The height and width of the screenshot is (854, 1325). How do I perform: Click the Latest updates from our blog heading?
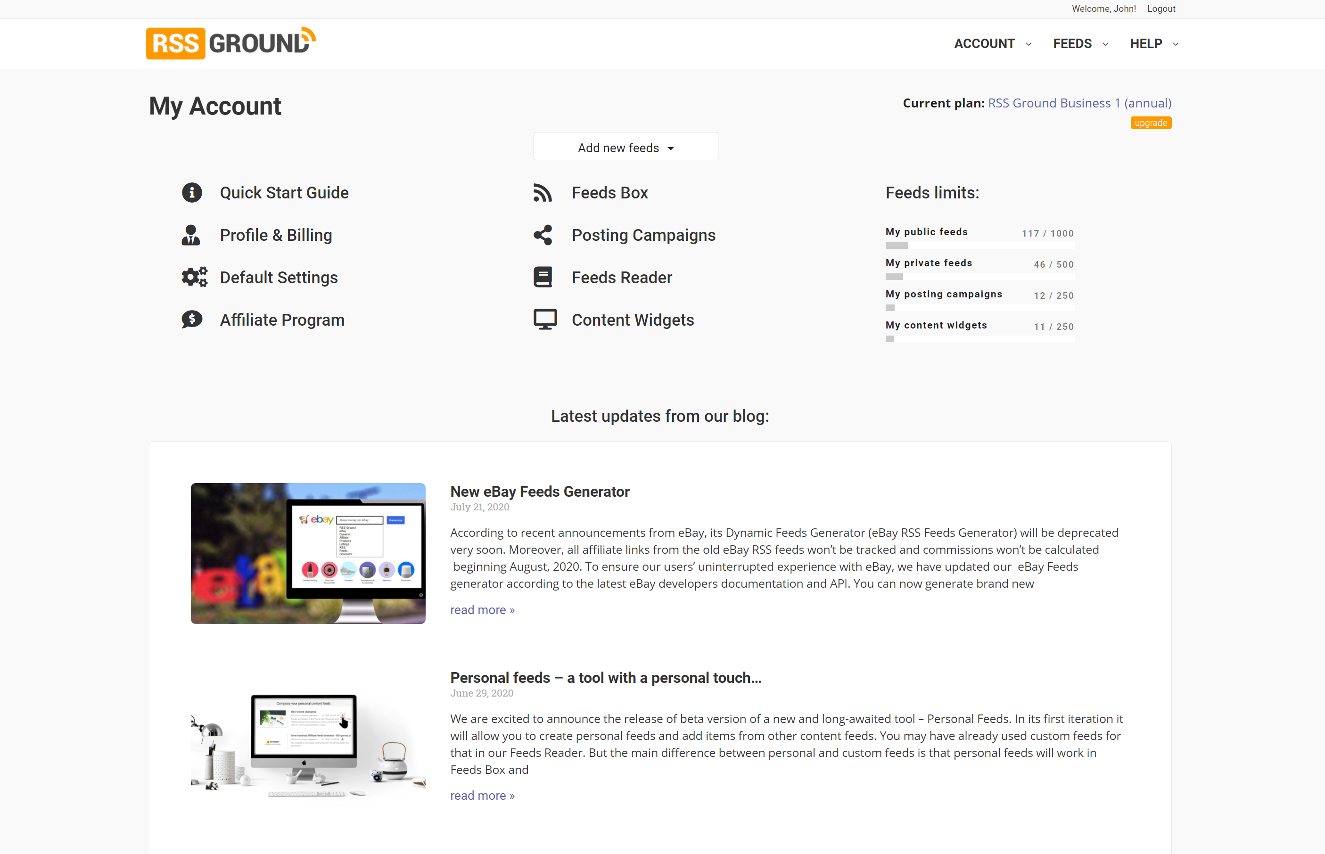(x=660, y=416)
